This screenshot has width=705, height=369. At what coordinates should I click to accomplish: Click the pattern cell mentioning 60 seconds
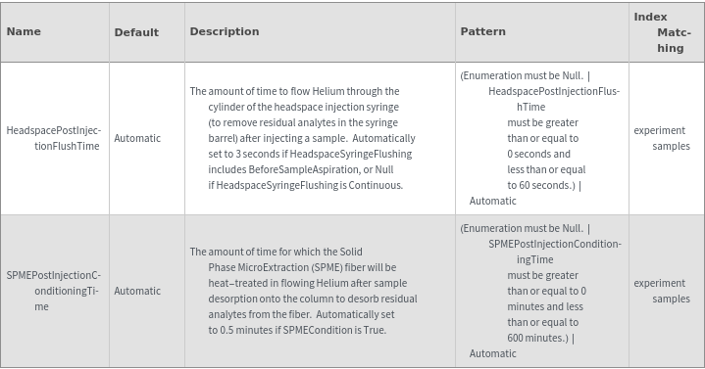pos(540,138)
